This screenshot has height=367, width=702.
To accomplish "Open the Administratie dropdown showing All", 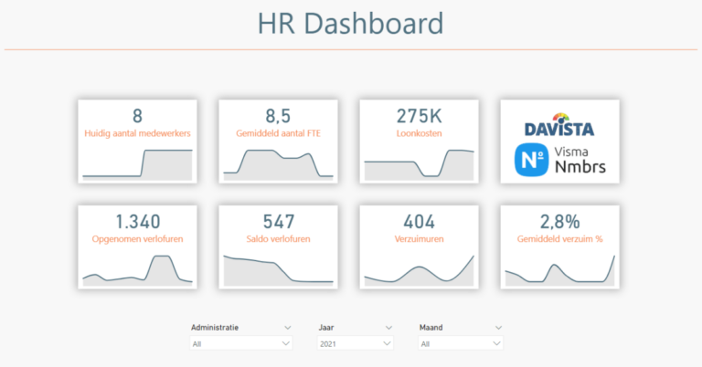I will click(241, 343).
